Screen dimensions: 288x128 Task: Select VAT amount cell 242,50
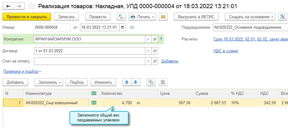[x=268, y=103]
